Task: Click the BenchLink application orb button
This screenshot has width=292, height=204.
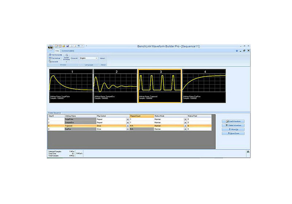Action: coord(51,47)
